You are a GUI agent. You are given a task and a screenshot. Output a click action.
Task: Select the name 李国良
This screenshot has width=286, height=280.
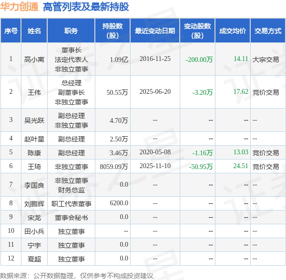[34, 185]
